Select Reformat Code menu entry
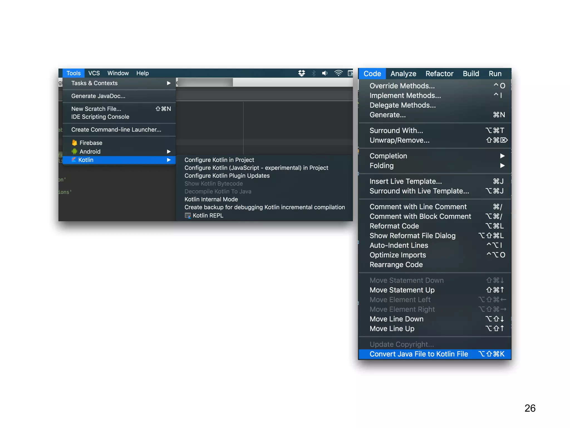This screenshot has width=570, height=428. (x=394, y=226)
